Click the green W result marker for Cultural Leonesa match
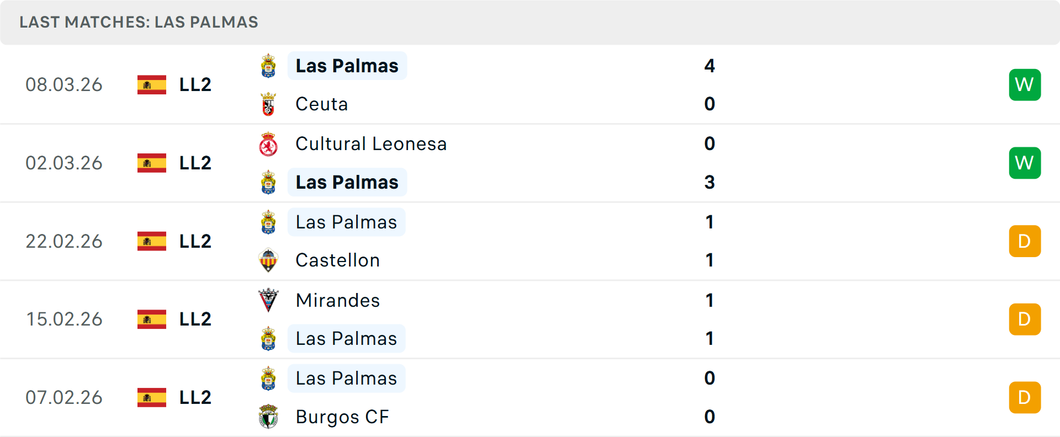The image size is (1060, 437). click(x=1025, y=163)
